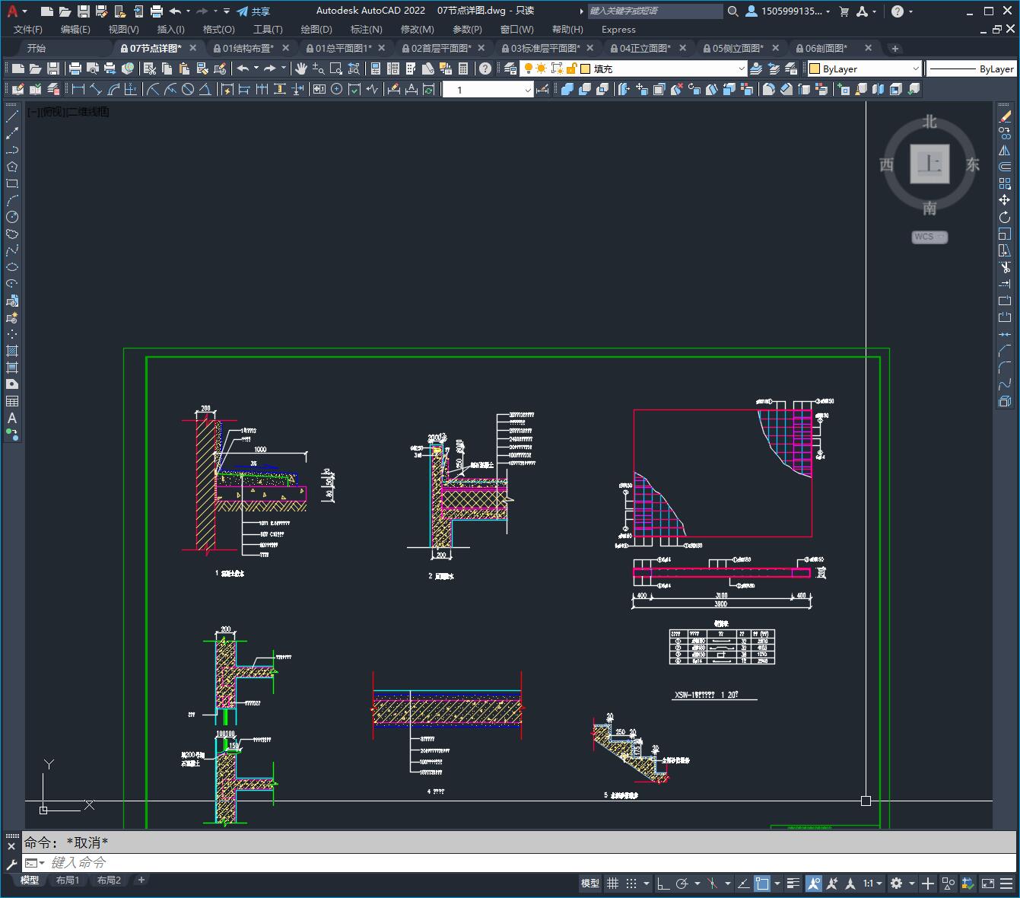This screenshot has height=898, width=1020.
Task: Select the Multiline Text tool
Action: tap(12, 418)
